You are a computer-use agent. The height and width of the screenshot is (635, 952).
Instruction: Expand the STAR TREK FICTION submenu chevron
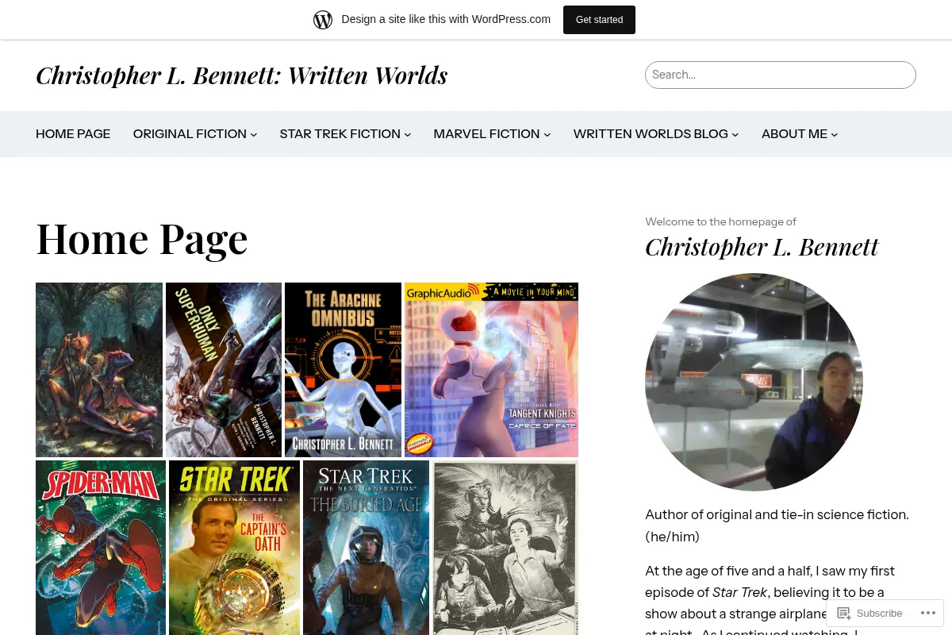coord(408,135)
